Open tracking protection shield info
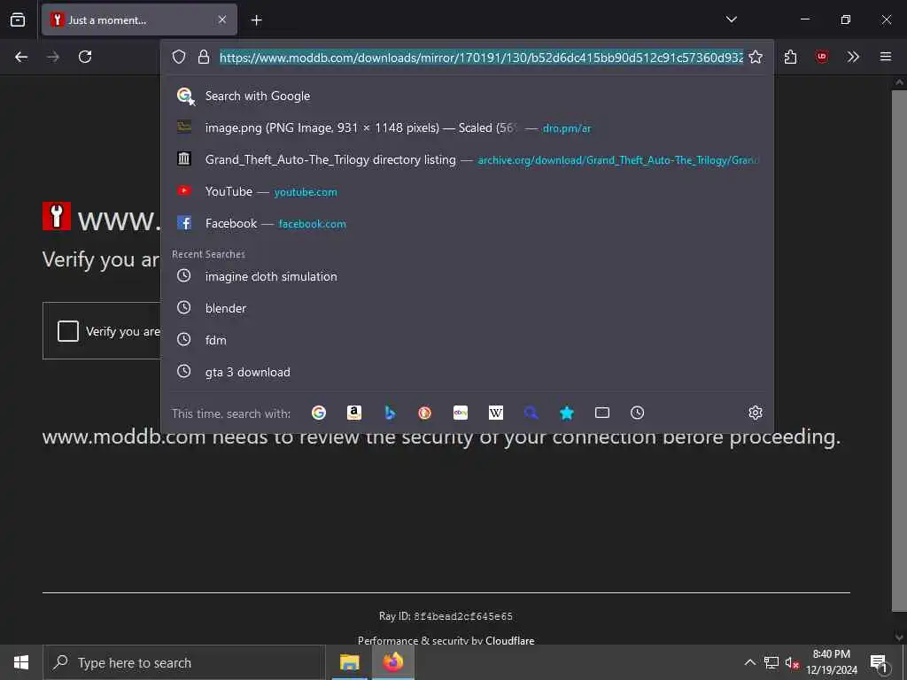 [x=179, y=57]
